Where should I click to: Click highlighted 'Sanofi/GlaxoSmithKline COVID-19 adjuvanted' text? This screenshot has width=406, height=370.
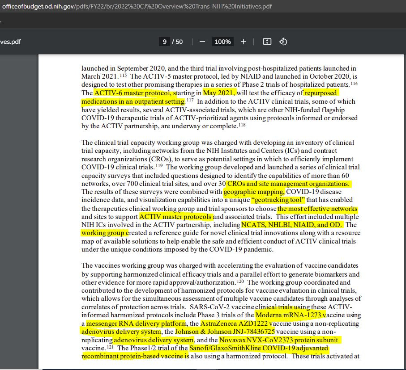click(259, 348)
